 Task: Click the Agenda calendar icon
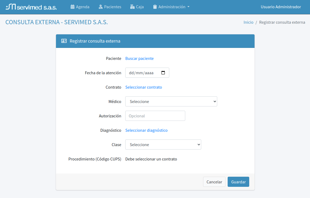[73, 7]
